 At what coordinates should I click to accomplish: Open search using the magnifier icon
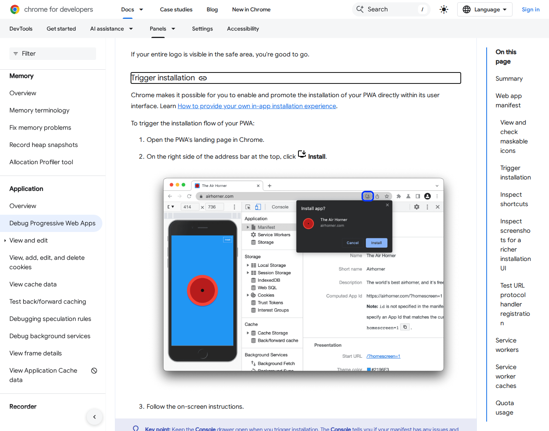360,9
